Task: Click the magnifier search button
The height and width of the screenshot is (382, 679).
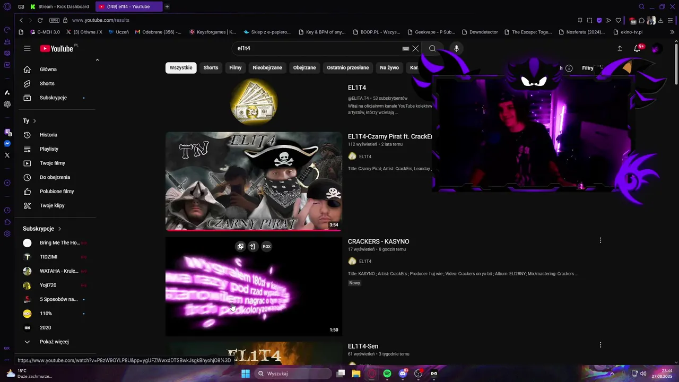Action: (x=432, y=48)
